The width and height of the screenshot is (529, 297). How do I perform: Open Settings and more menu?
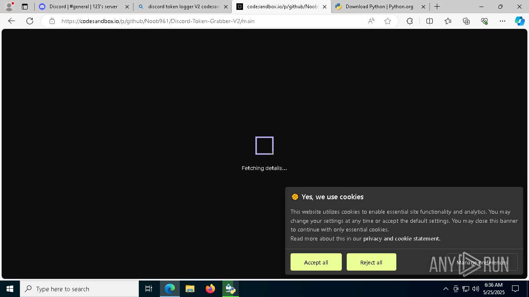coord(503,21)
